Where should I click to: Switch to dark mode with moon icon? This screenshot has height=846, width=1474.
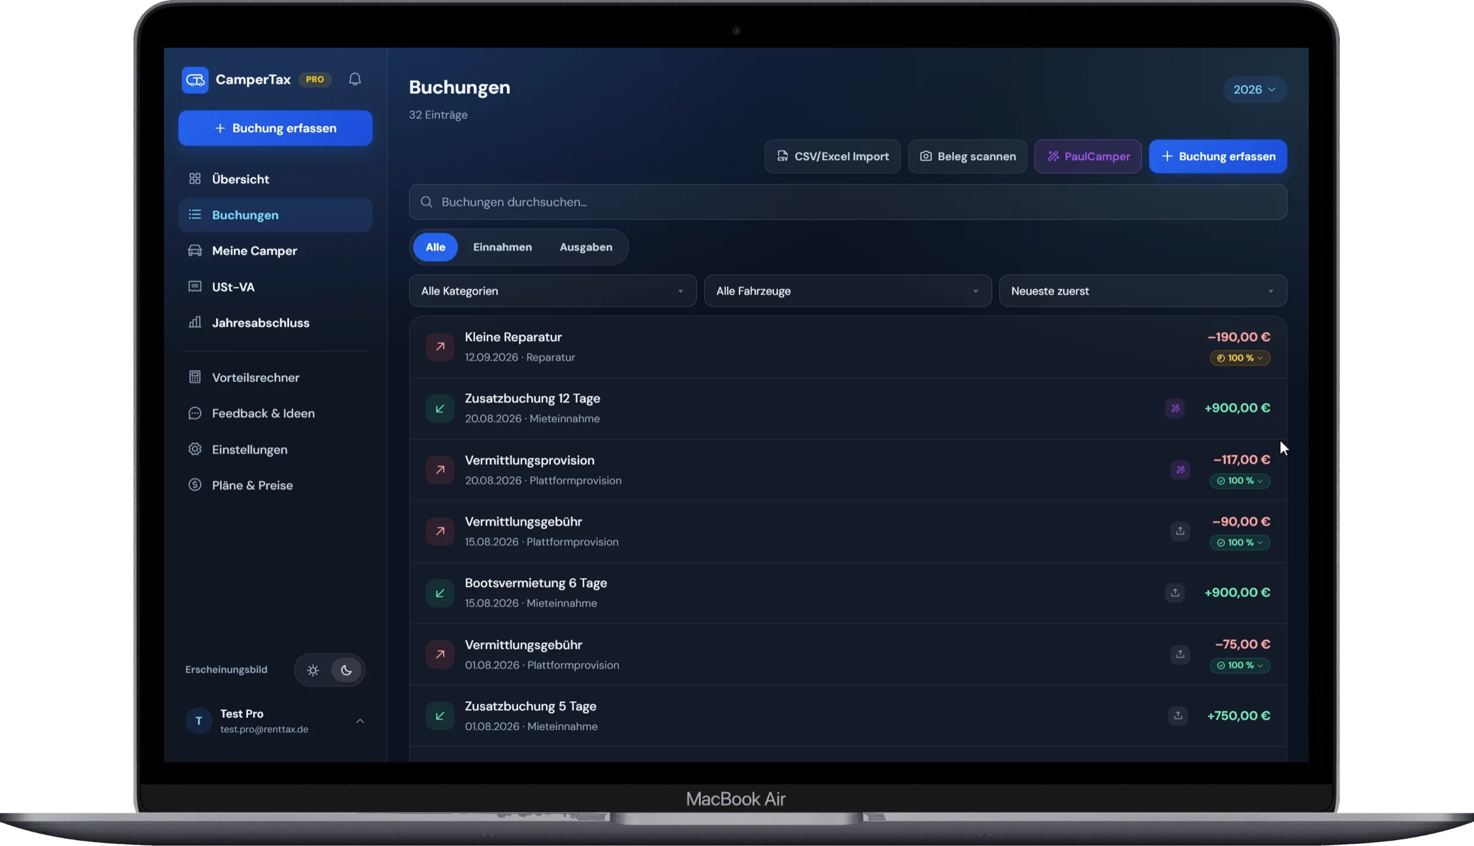[346, 670]
